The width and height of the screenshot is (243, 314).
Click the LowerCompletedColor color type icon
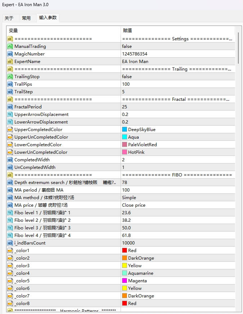coord(10,145)
